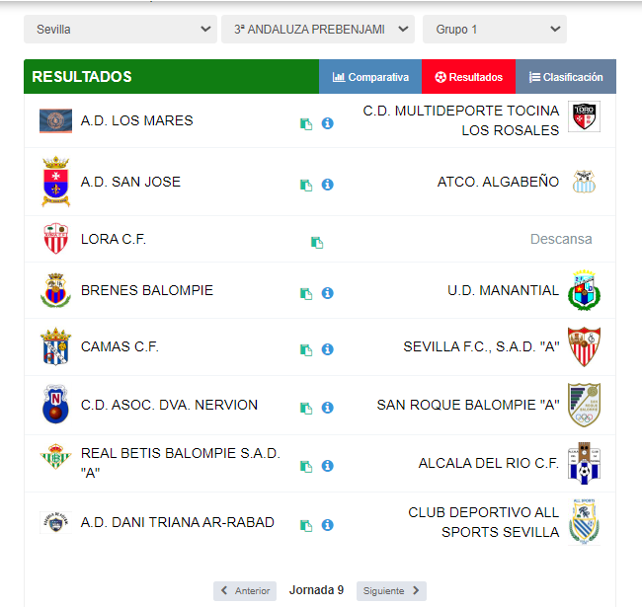The height and width of the screenshot is (607, 642).
Task: Click info icon for C.D. Asoc. Dva. Nervion match
Action: click(x=328, y=408)
